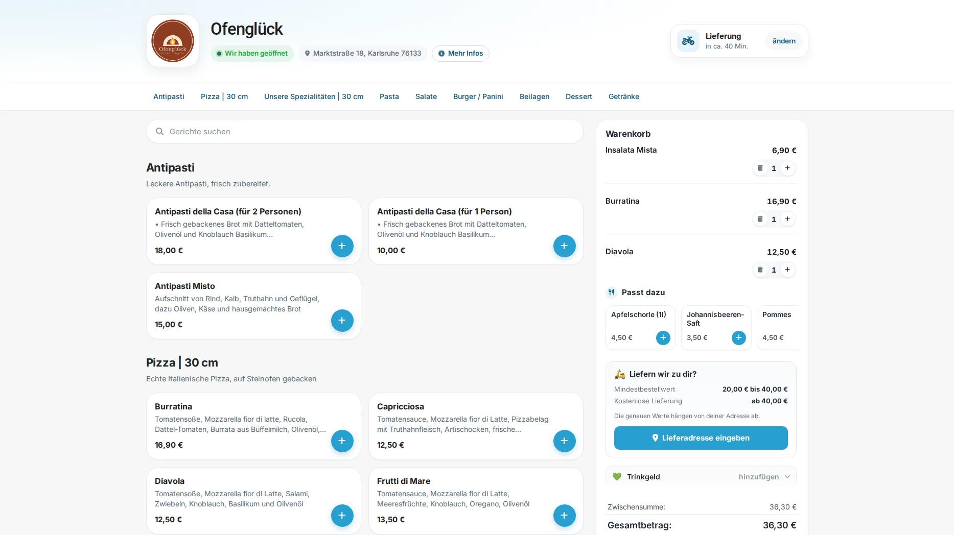Increase Diavola quantity in cart
This screenshot has height=535, width=954.
click(x=788, y=270)
